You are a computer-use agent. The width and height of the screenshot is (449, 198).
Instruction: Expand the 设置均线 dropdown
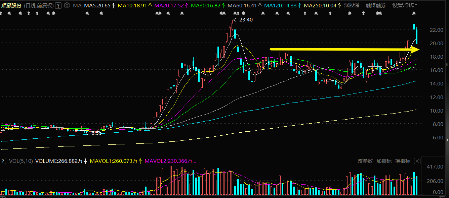(x=405, y=5)
